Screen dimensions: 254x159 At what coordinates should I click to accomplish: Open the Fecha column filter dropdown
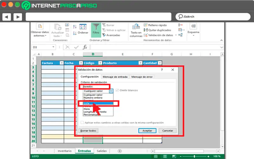(81, 63)
